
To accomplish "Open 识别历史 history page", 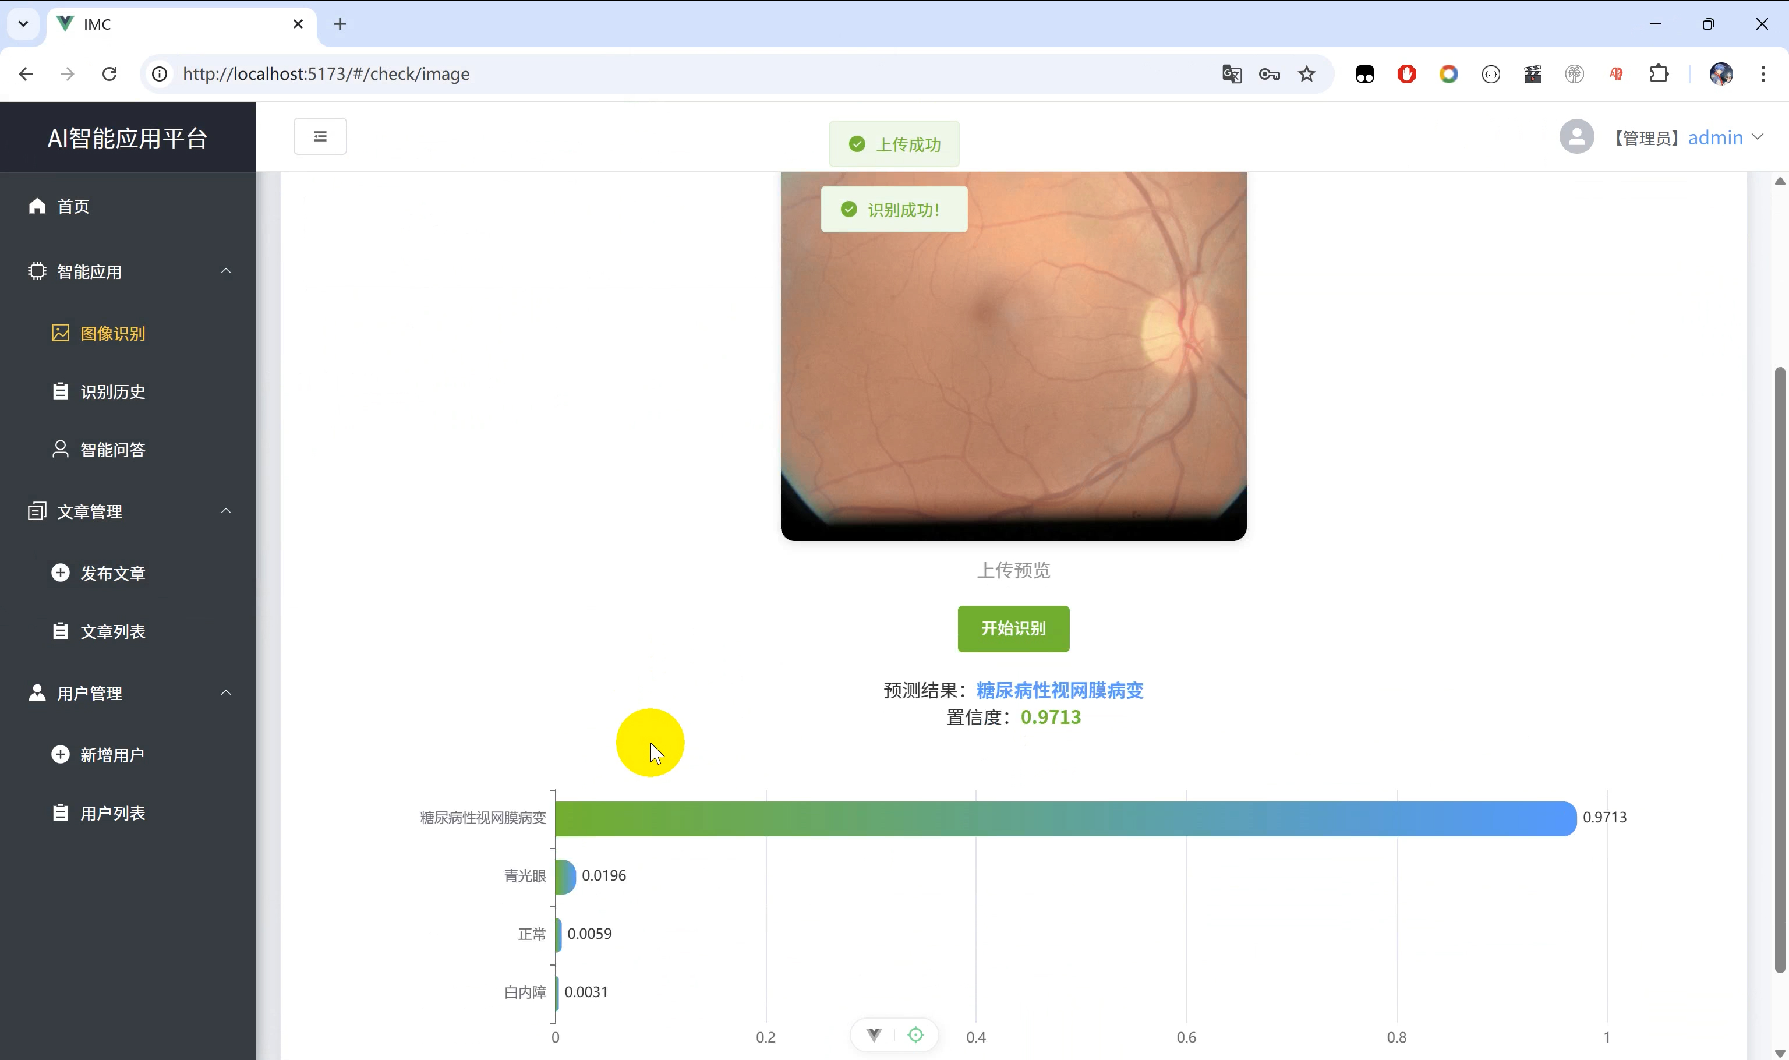I will pos(112,392).
